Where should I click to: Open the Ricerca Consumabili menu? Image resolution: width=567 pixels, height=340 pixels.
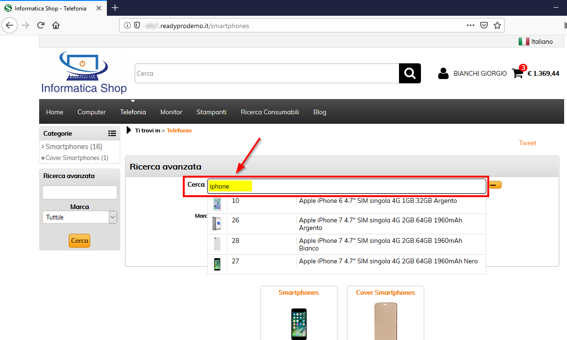(270, 112)
